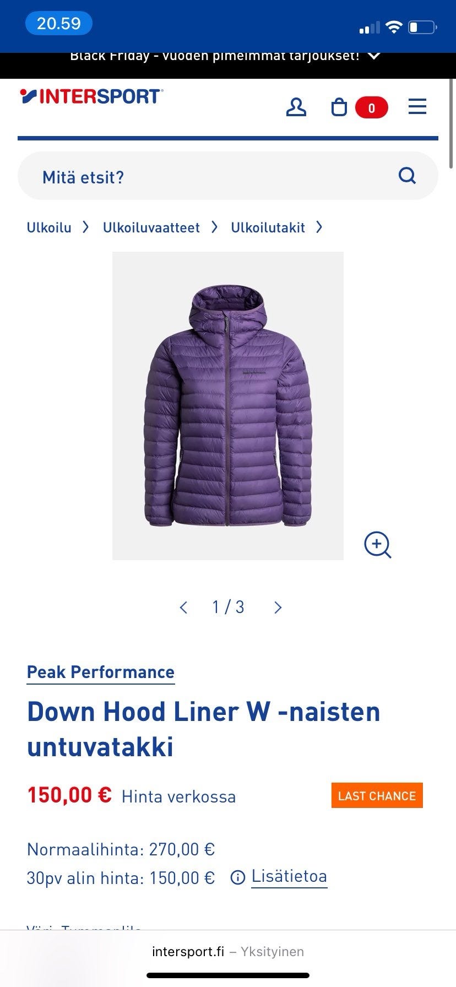Open the Lisätietoa link
The height and width of the screenshot is (987, 456).
coord(289,876)
